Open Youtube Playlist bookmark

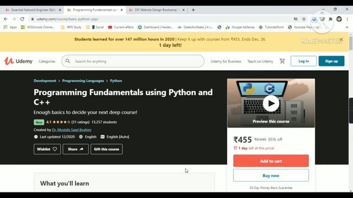(x=304, y=27)
